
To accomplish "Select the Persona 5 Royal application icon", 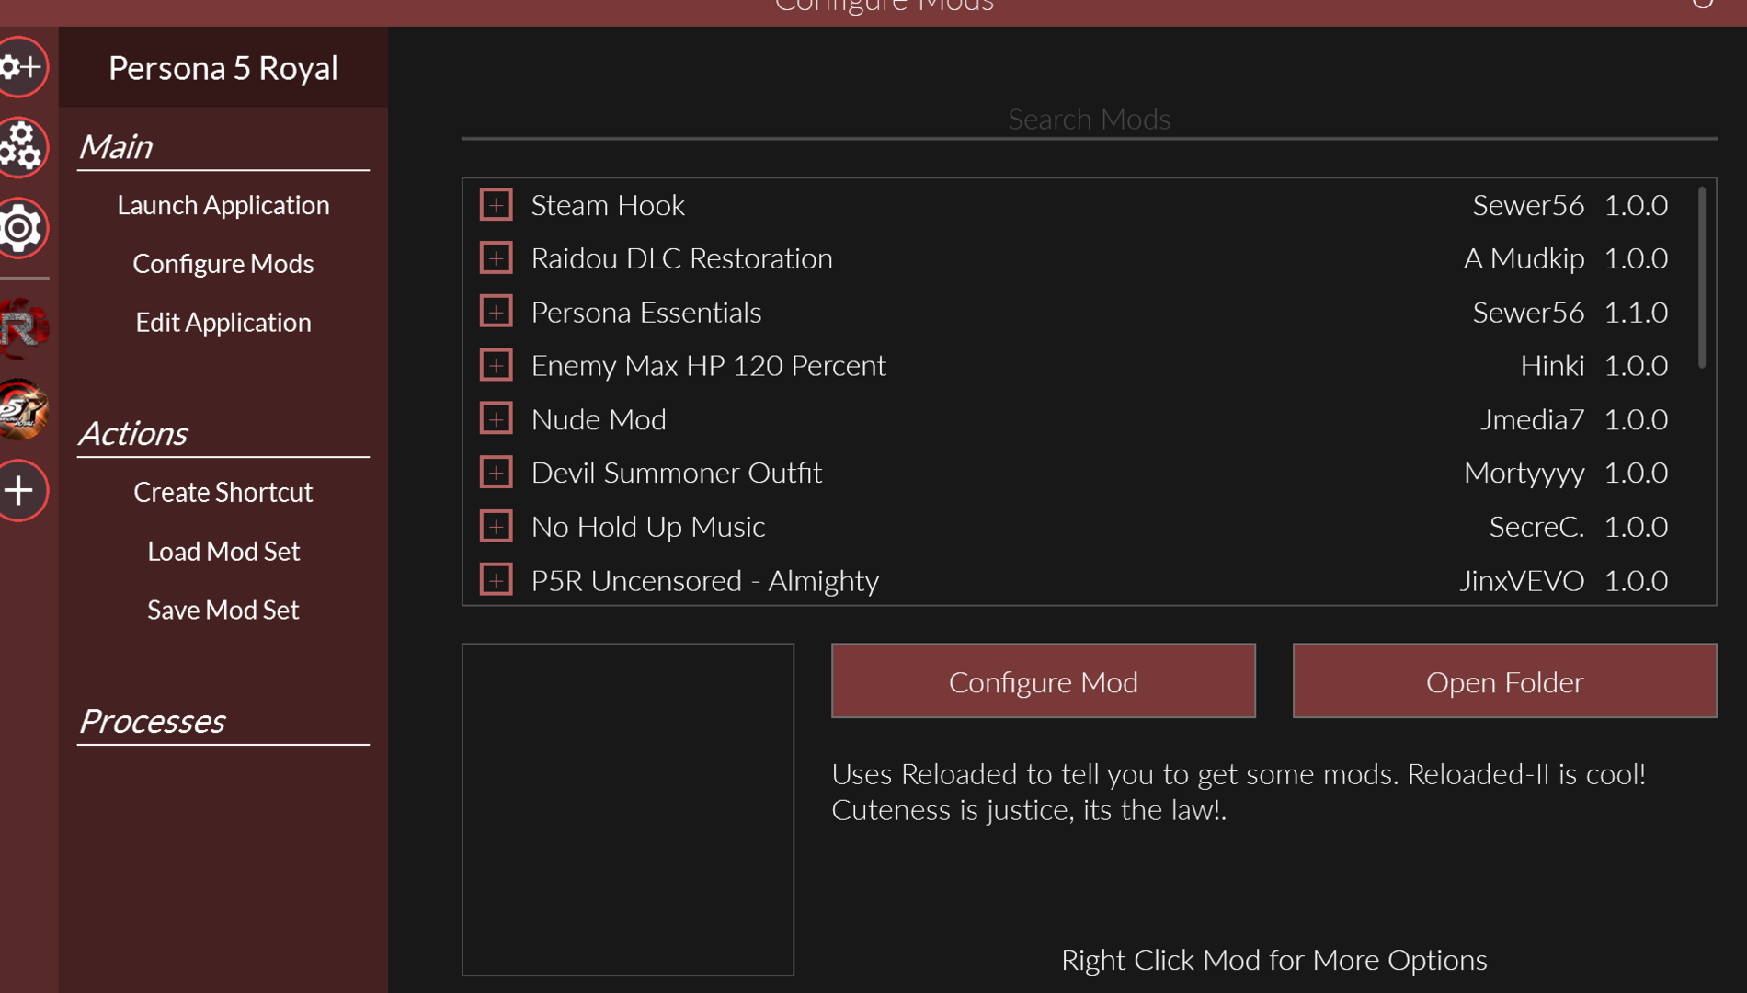I will (22, 409).
